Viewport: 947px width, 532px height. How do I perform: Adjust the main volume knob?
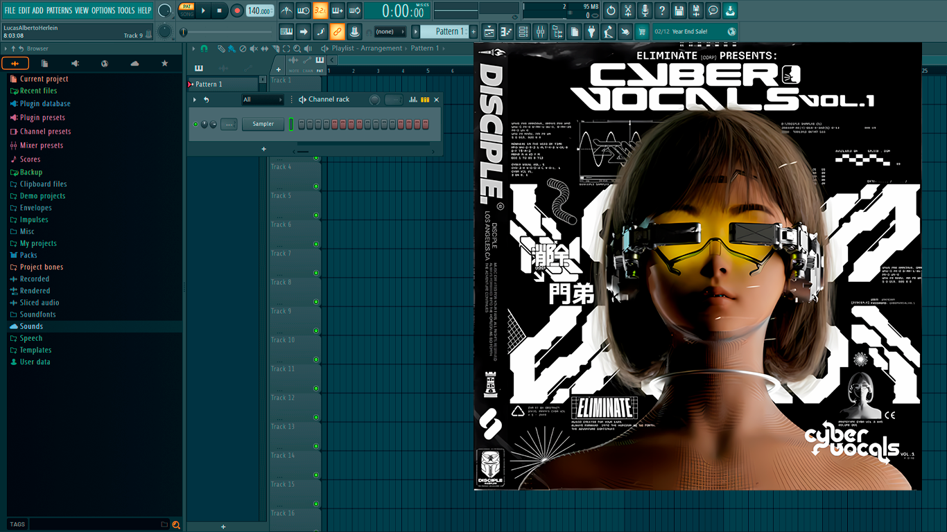coord(165,10)
